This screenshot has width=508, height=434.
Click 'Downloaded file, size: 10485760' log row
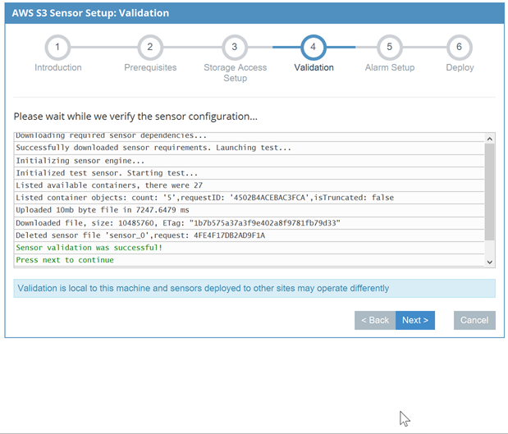pos(249,223)
